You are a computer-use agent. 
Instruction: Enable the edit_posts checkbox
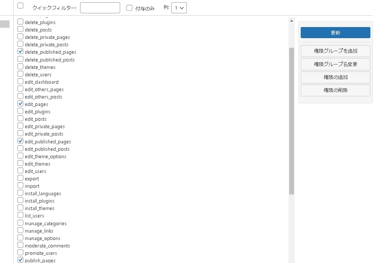(20, 119)
